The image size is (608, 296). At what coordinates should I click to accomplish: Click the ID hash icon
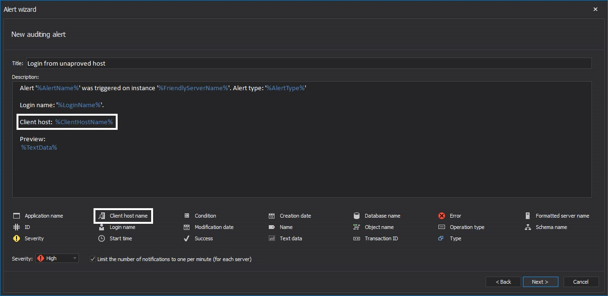click(17, 227)
